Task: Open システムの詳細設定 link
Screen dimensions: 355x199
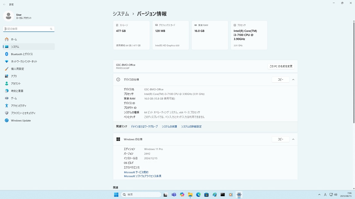Action: [191, 127]
